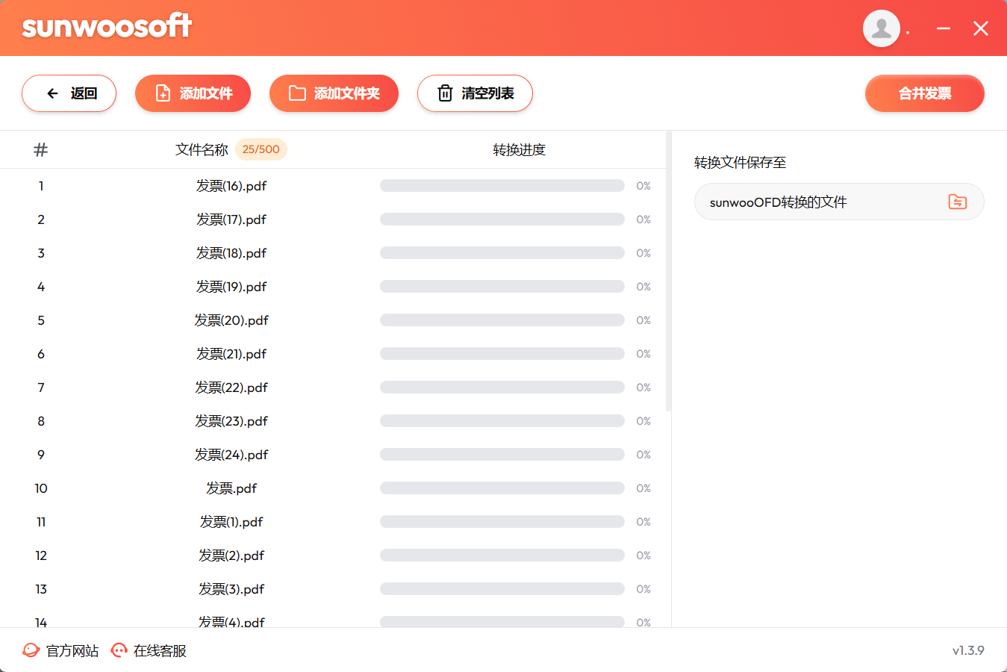Screen dimensions: 1007x672
Task: Click the folder icon to change save location
Action: click(x=958, y=202)
